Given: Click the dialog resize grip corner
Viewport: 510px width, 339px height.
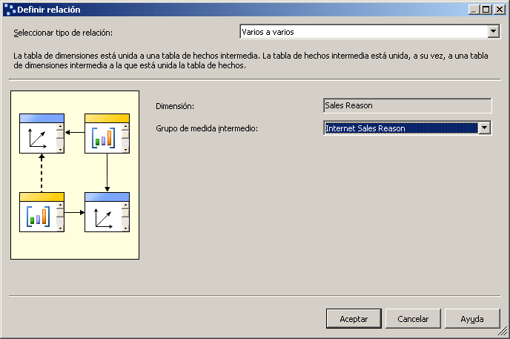Looking at the screenshot, I should coord(503,332).
